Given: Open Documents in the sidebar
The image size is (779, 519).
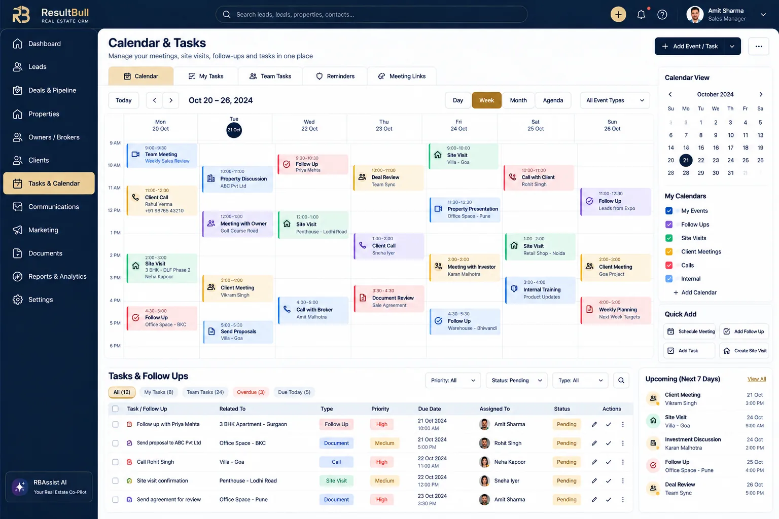Looking at the screenshot, I should click(x=49, y=253).
